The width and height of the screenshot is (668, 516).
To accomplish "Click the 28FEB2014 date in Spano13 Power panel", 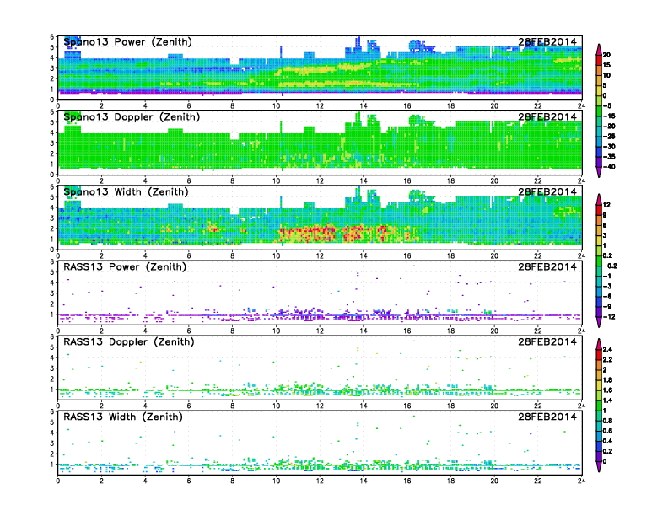I will [x=547, y=42].
